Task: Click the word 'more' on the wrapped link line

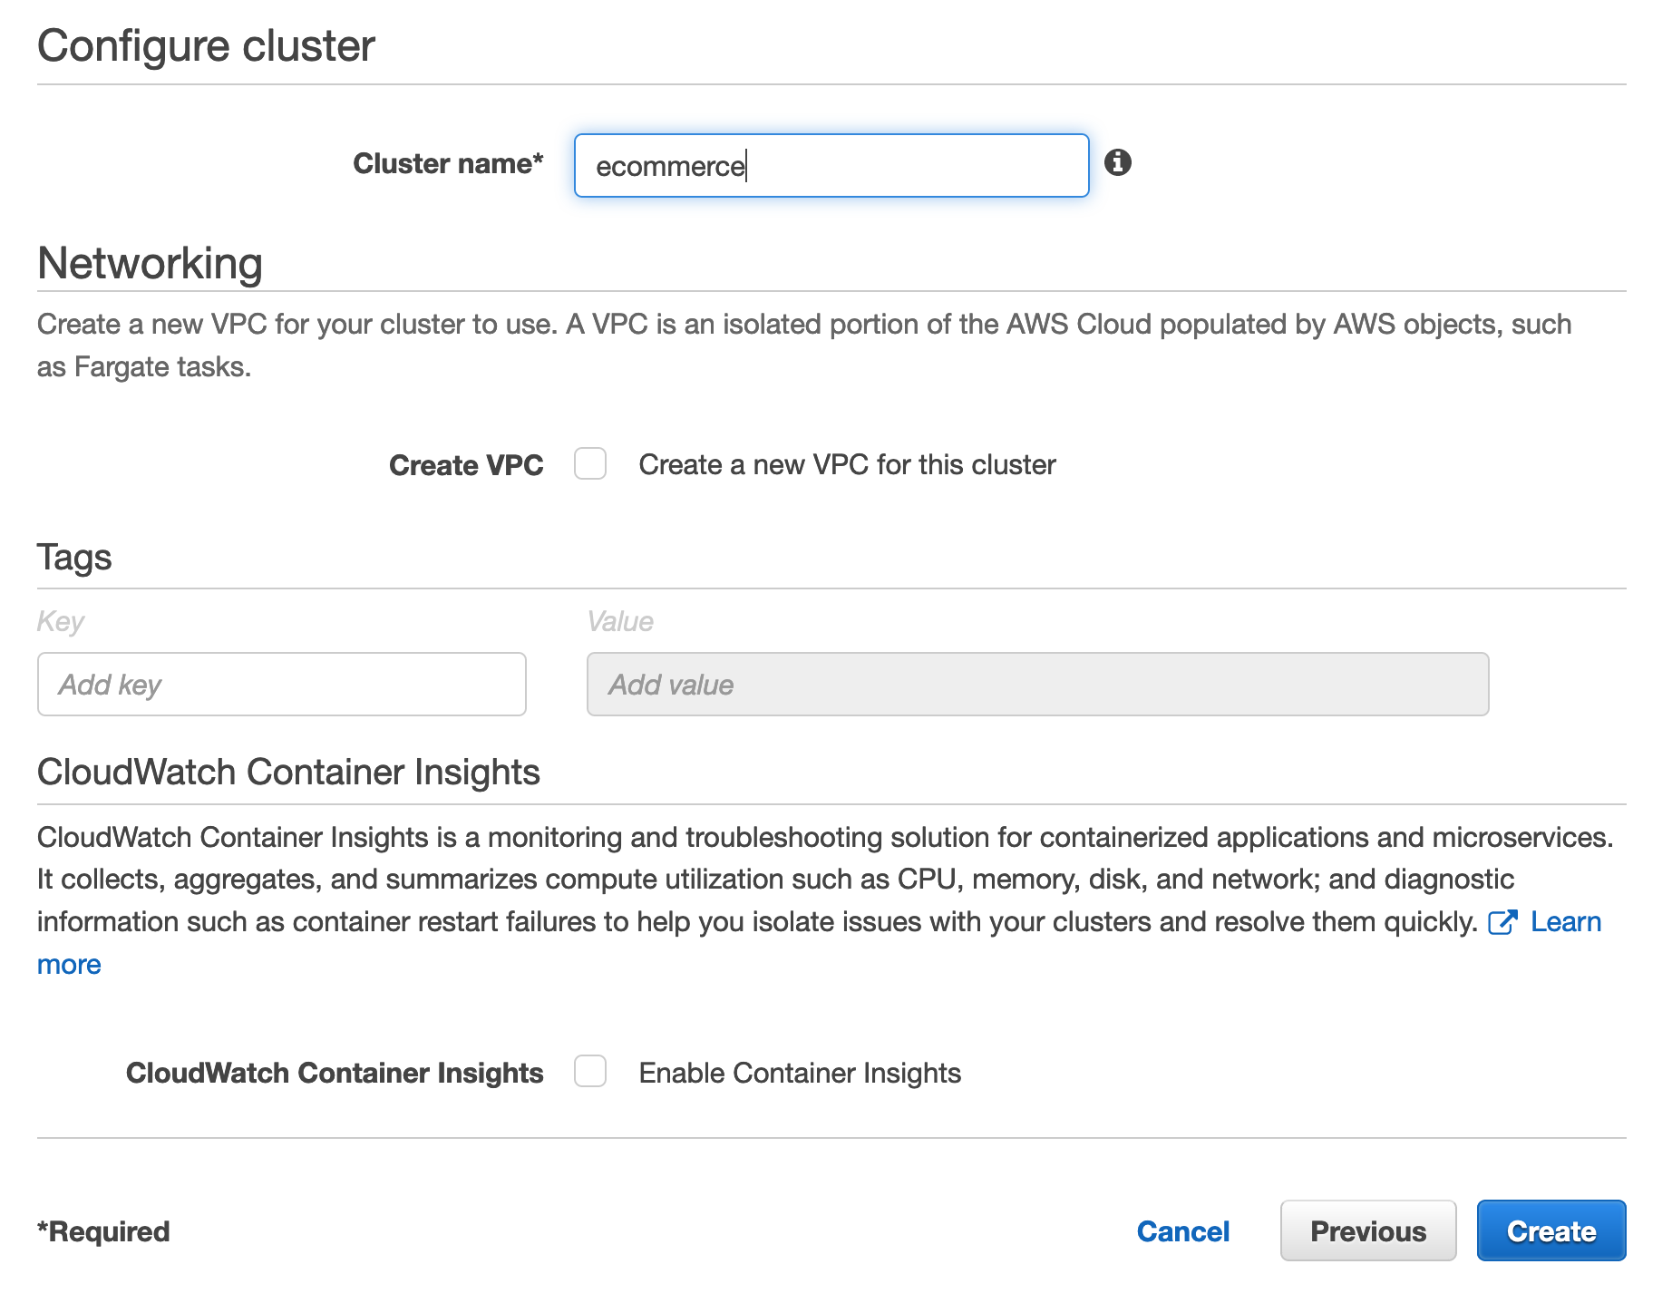Action: 69,965
